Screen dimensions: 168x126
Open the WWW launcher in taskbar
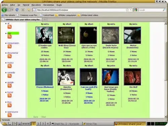[26, 124]
